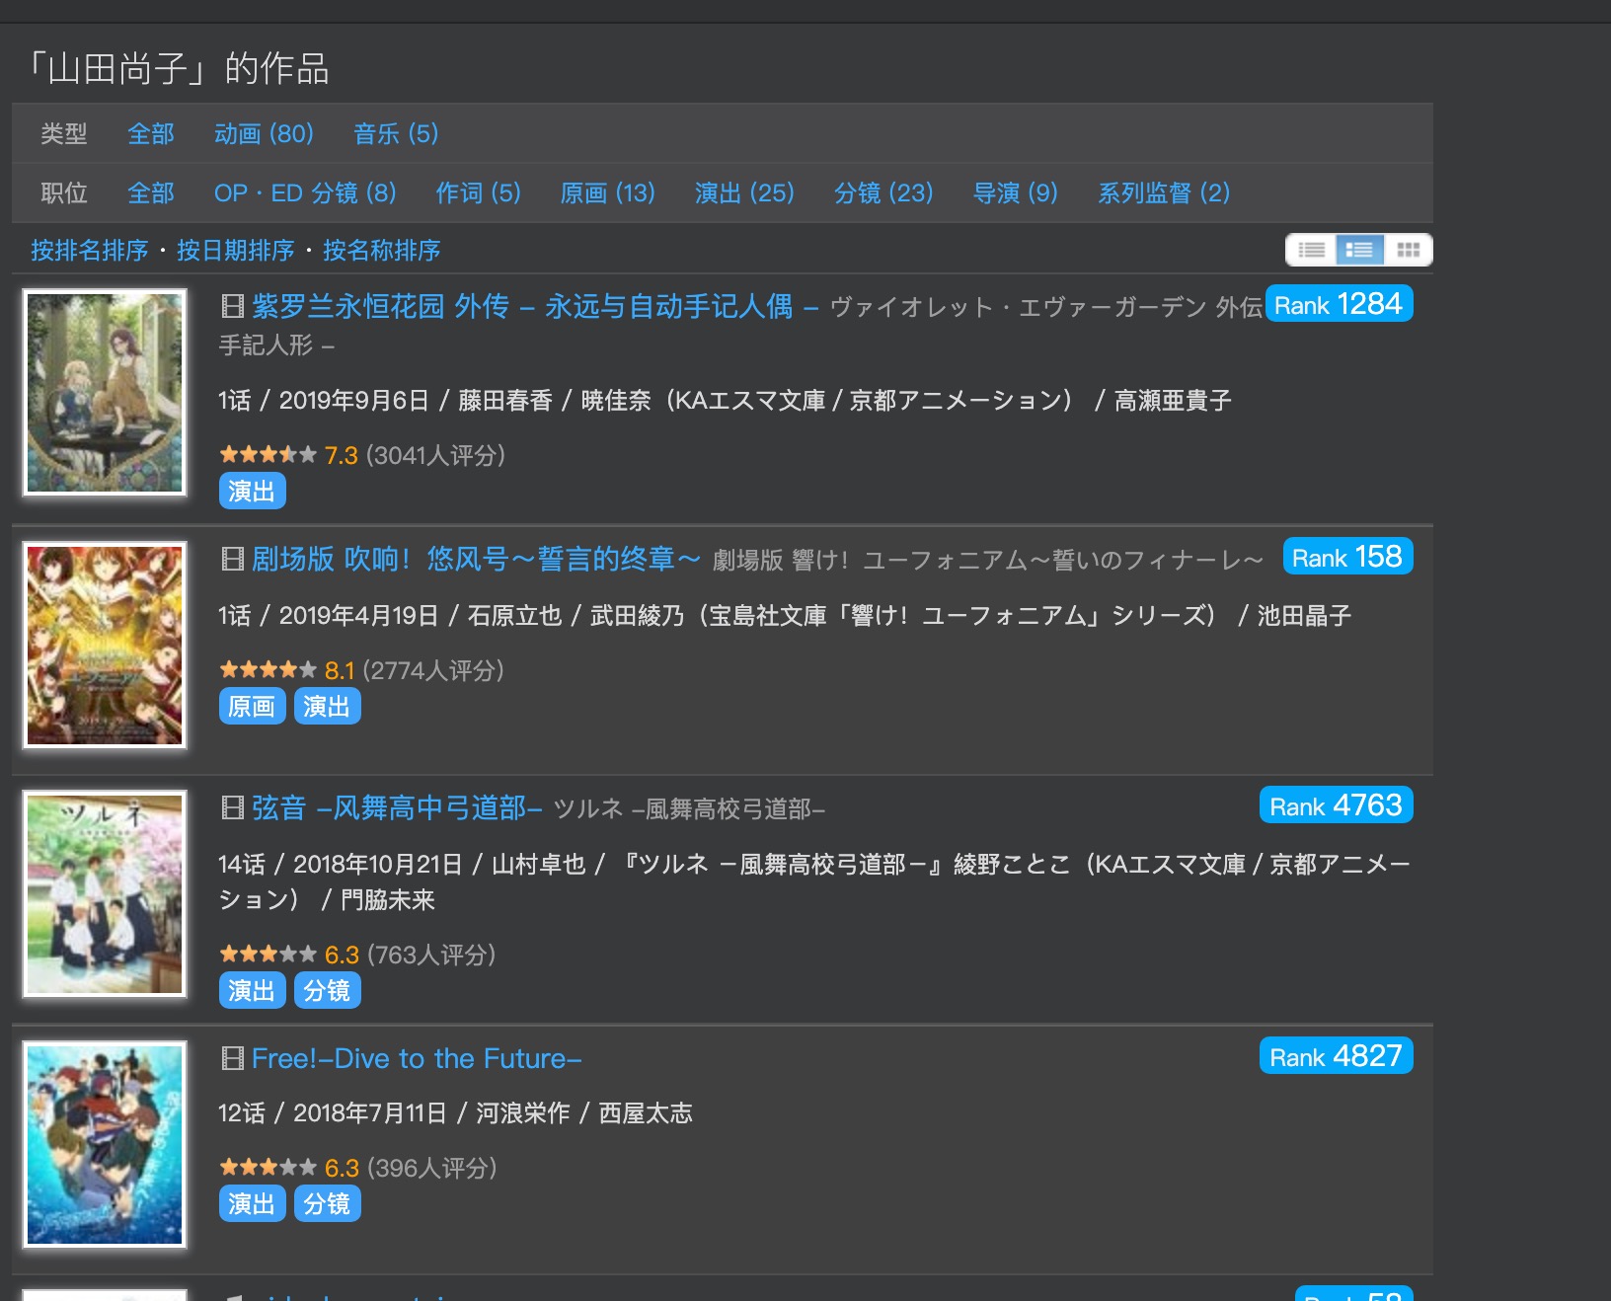
Task: Switch to the simple list view
Action: pos(1313,250)
